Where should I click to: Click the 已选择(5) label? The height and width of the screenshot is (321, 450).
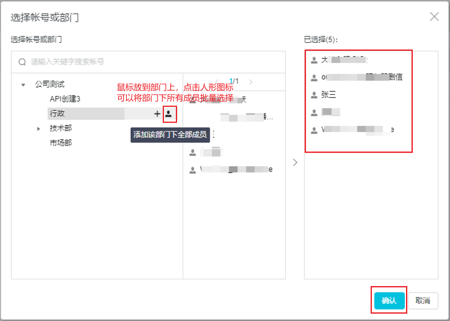pyautogui.click(x=321, y=39)
